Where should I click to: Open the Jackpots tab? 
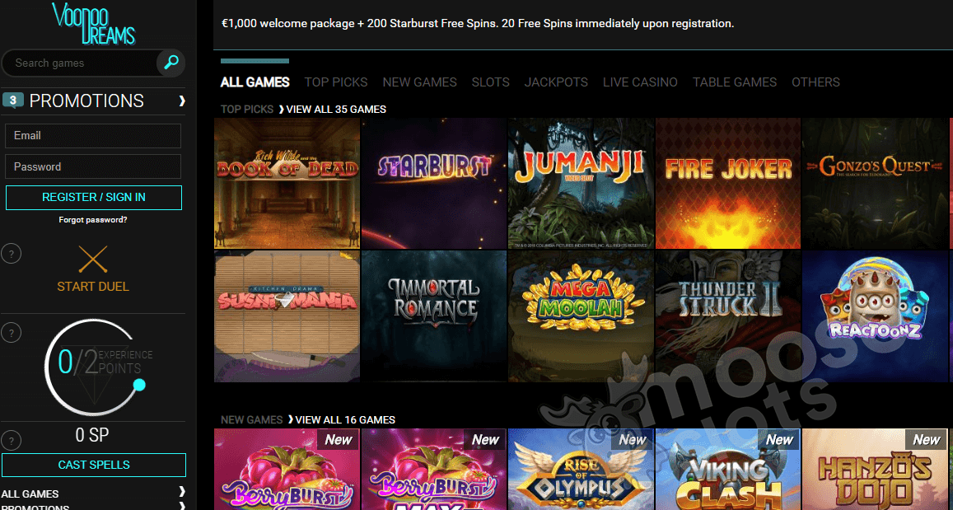(556, 82)
